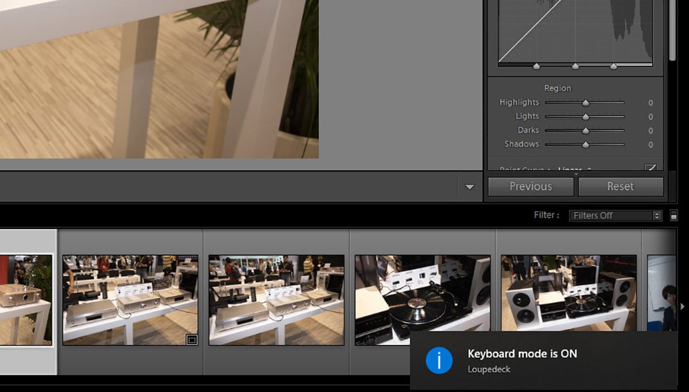689x392 pixels.
Task: Open the Point Curve Linear dropdown
Action: [574, 169]
